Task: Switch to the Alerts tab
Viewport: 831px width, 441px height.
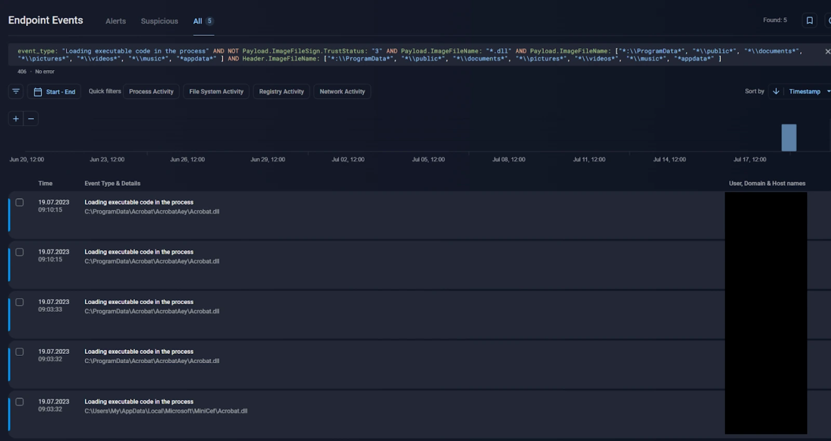Action: (x=116, y=21)
